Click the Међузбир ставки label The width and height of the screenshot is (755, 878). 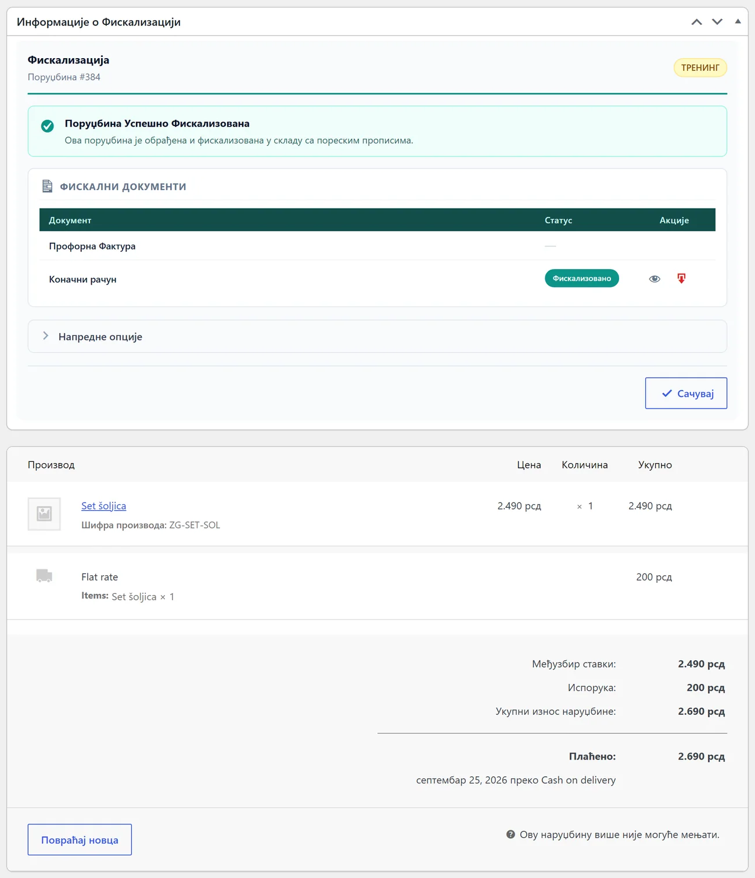pos(574,664)
